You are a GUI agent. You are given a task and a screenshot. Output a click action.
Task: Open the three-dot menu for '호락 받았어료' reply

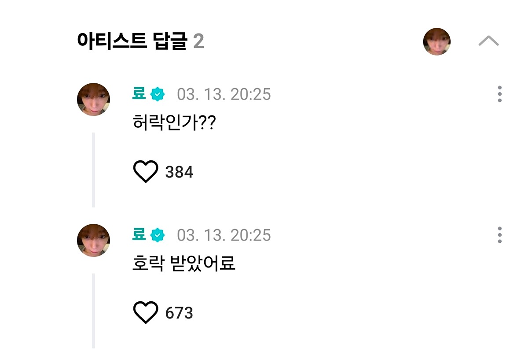[500, 235]
